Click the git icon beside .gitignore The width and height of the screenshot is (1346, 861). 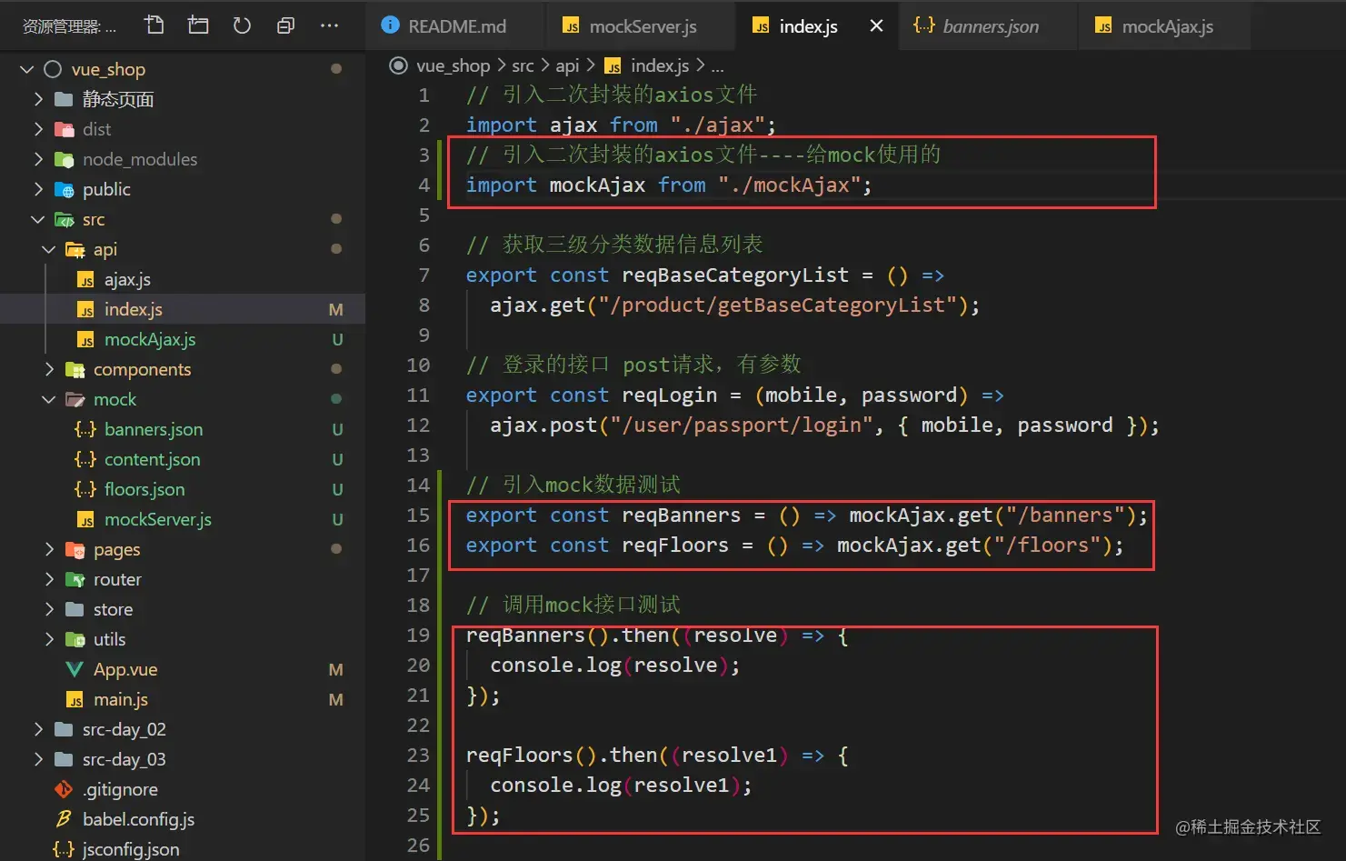pos(64,789)
